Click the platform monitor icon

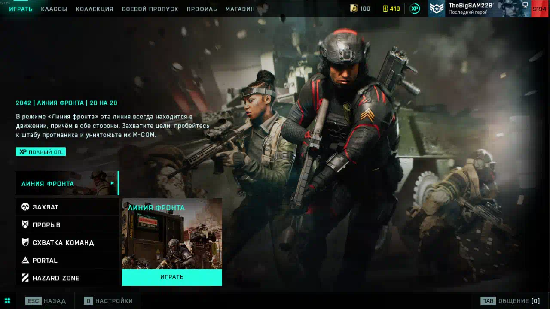tap(525, 5)
